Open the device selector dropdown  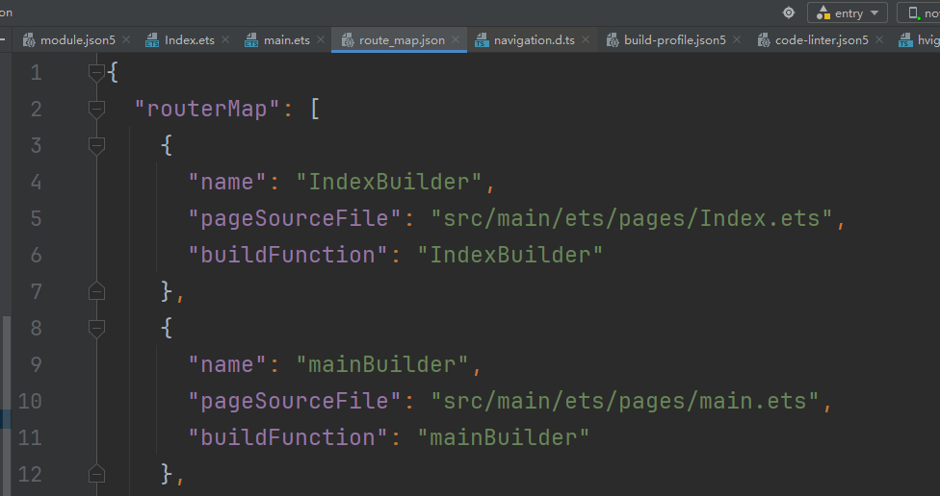tap(920, 13)
